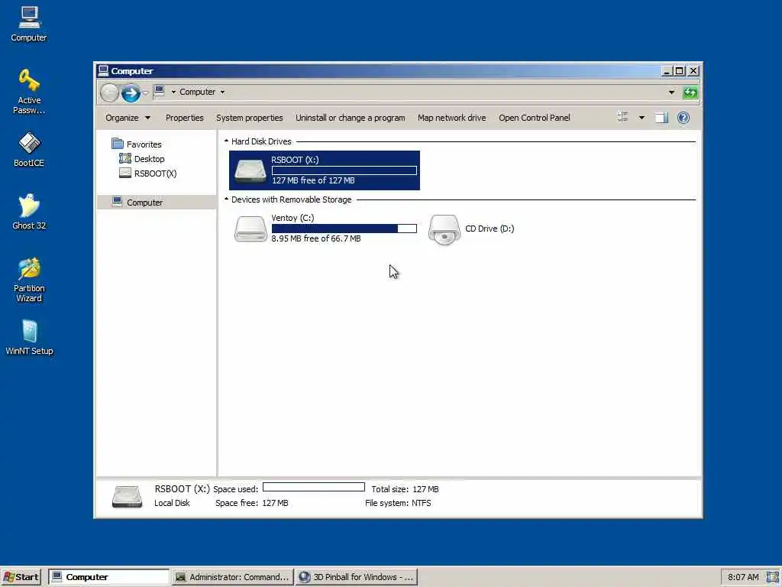
Task: Click System properties in command bar
Action: click(250, 118)
